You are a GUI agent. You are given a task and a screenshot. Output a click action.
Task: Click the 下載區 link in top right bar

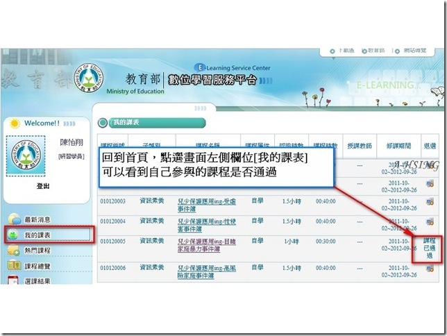[x=346, y=51]
